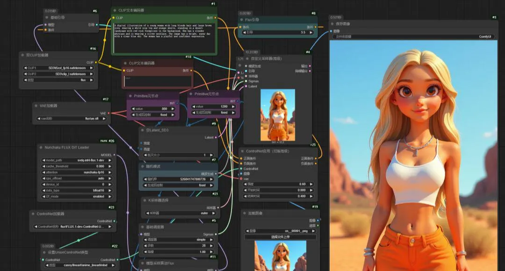
Task: Click the 随机种 seed value field
Action: 178,179
